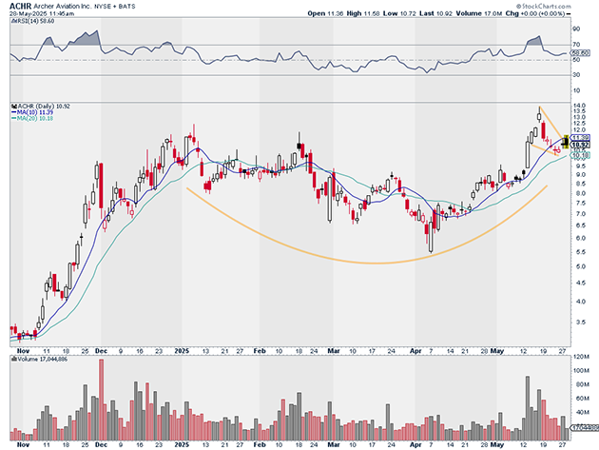
Task: Click Mar on price panel date axis
Action: point(334,351)
